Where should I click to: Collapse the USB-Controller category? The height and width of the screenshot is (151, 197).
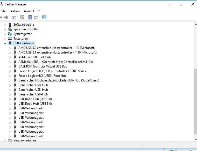coord(5,43)
